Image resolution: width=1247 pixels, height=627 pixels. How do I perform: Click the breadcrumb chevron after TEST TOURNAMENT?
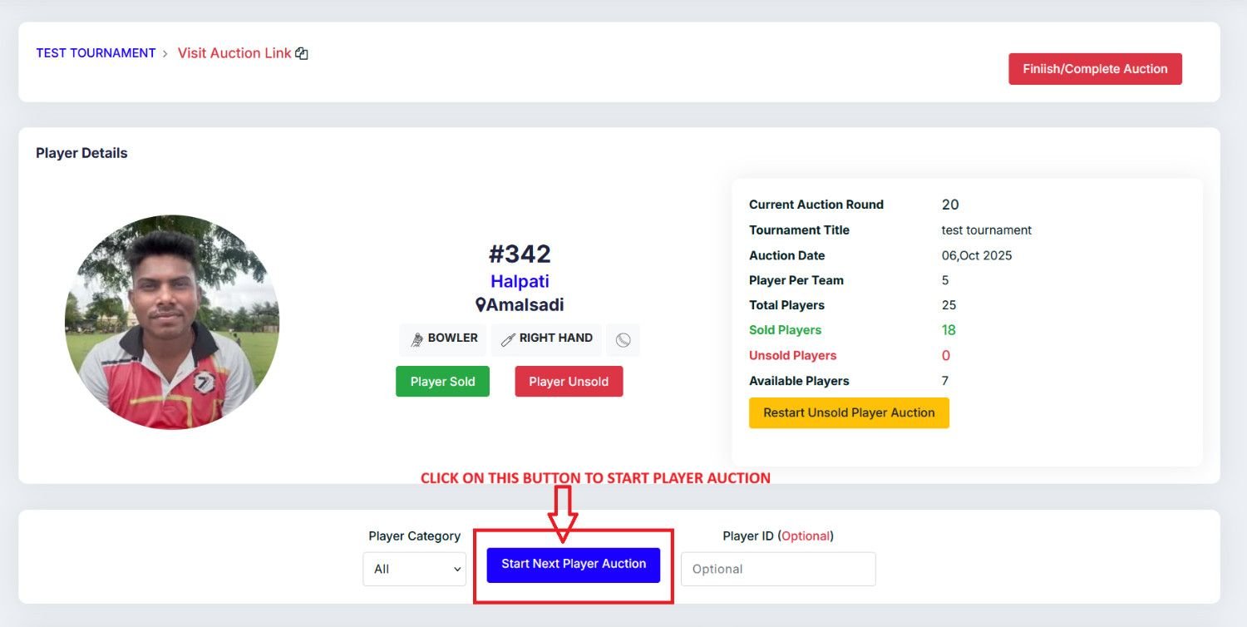click(x=165, y=53)
